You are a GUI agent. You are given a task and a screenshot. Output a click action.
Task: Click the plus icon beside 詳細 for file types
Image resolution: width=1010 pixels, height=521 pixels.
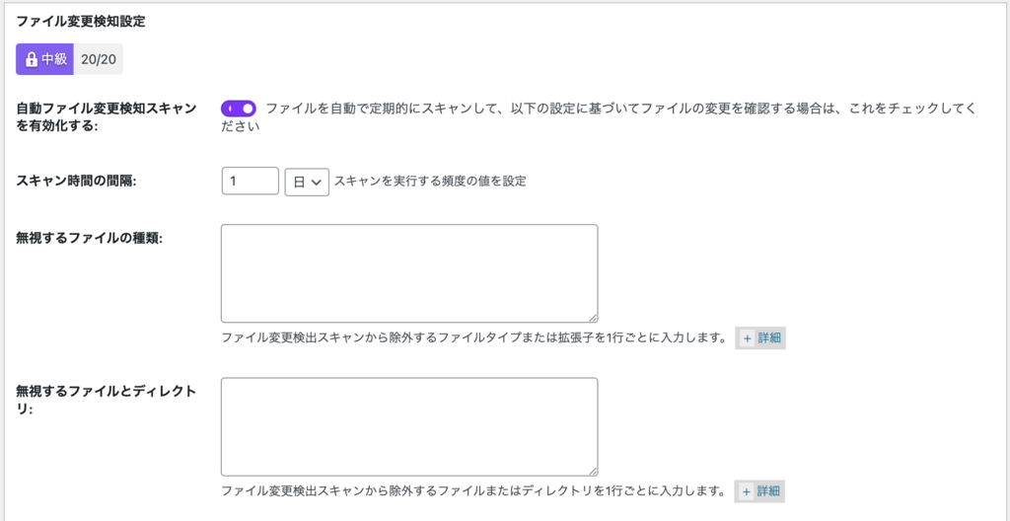pos(748,338)
